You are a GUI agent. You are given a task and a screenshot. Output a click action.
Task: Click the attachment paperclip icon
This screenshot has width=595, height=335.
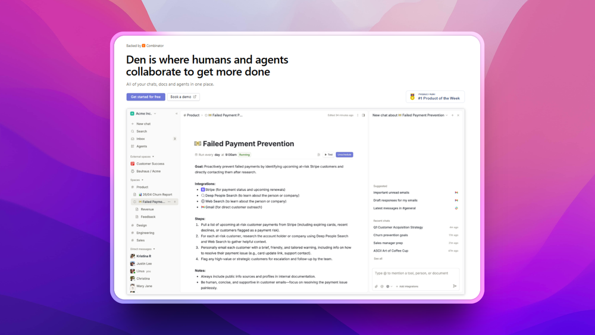click(376, 286)
